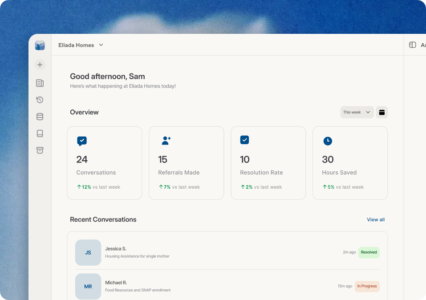
Task: Open the This week period dropdown
Action: pos(357,112)
